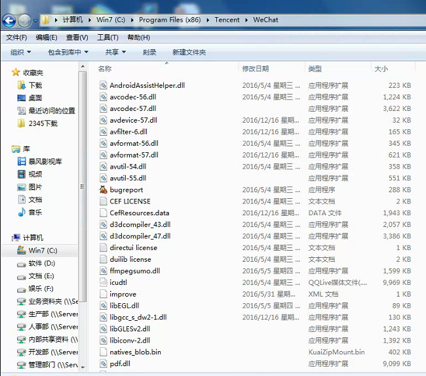Open the 业务资料夹 network drive
This screenshot has width=426, height=376.
[53, 301]
